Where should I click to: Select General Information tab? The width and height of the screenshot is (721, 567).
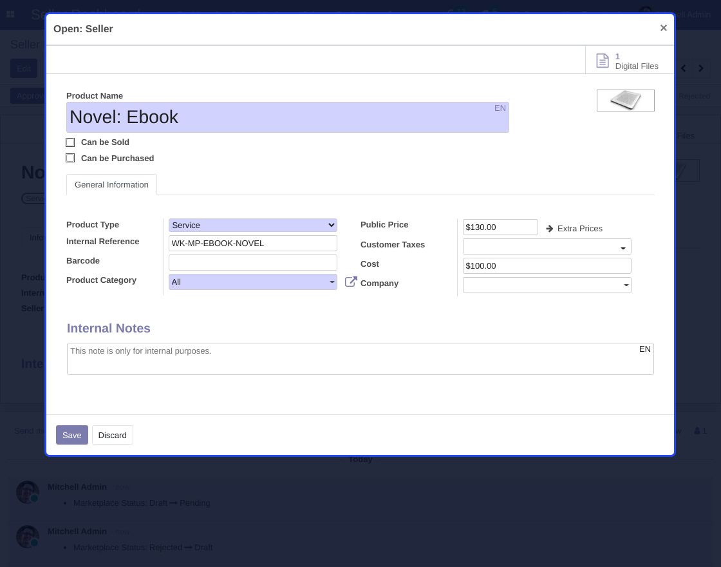[x=112, y=184]
